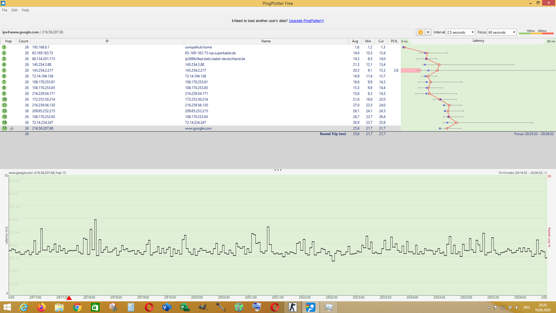Click the Min column header
The height and width of the screenshot is (313, 556).
(368, 41)
